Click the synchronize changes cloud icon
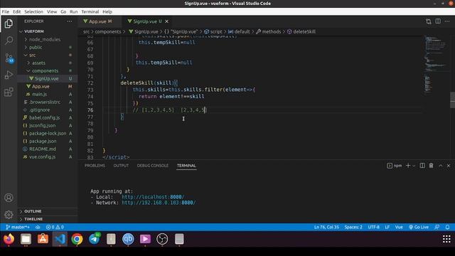 [38, 227]
